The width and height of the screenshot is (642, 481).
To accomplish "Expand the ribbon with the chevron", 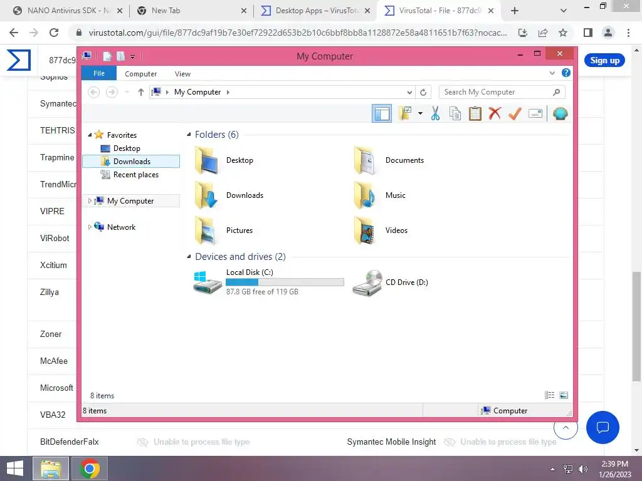I will pyautogui.click(x=552, y=73).
